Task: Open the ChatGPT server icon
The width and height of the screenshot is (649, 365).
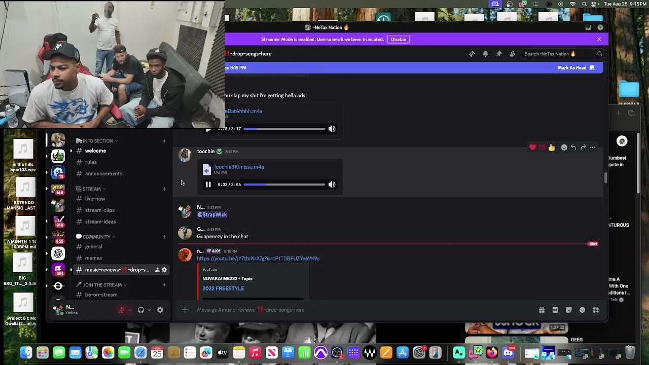Action: coord(58,253)
